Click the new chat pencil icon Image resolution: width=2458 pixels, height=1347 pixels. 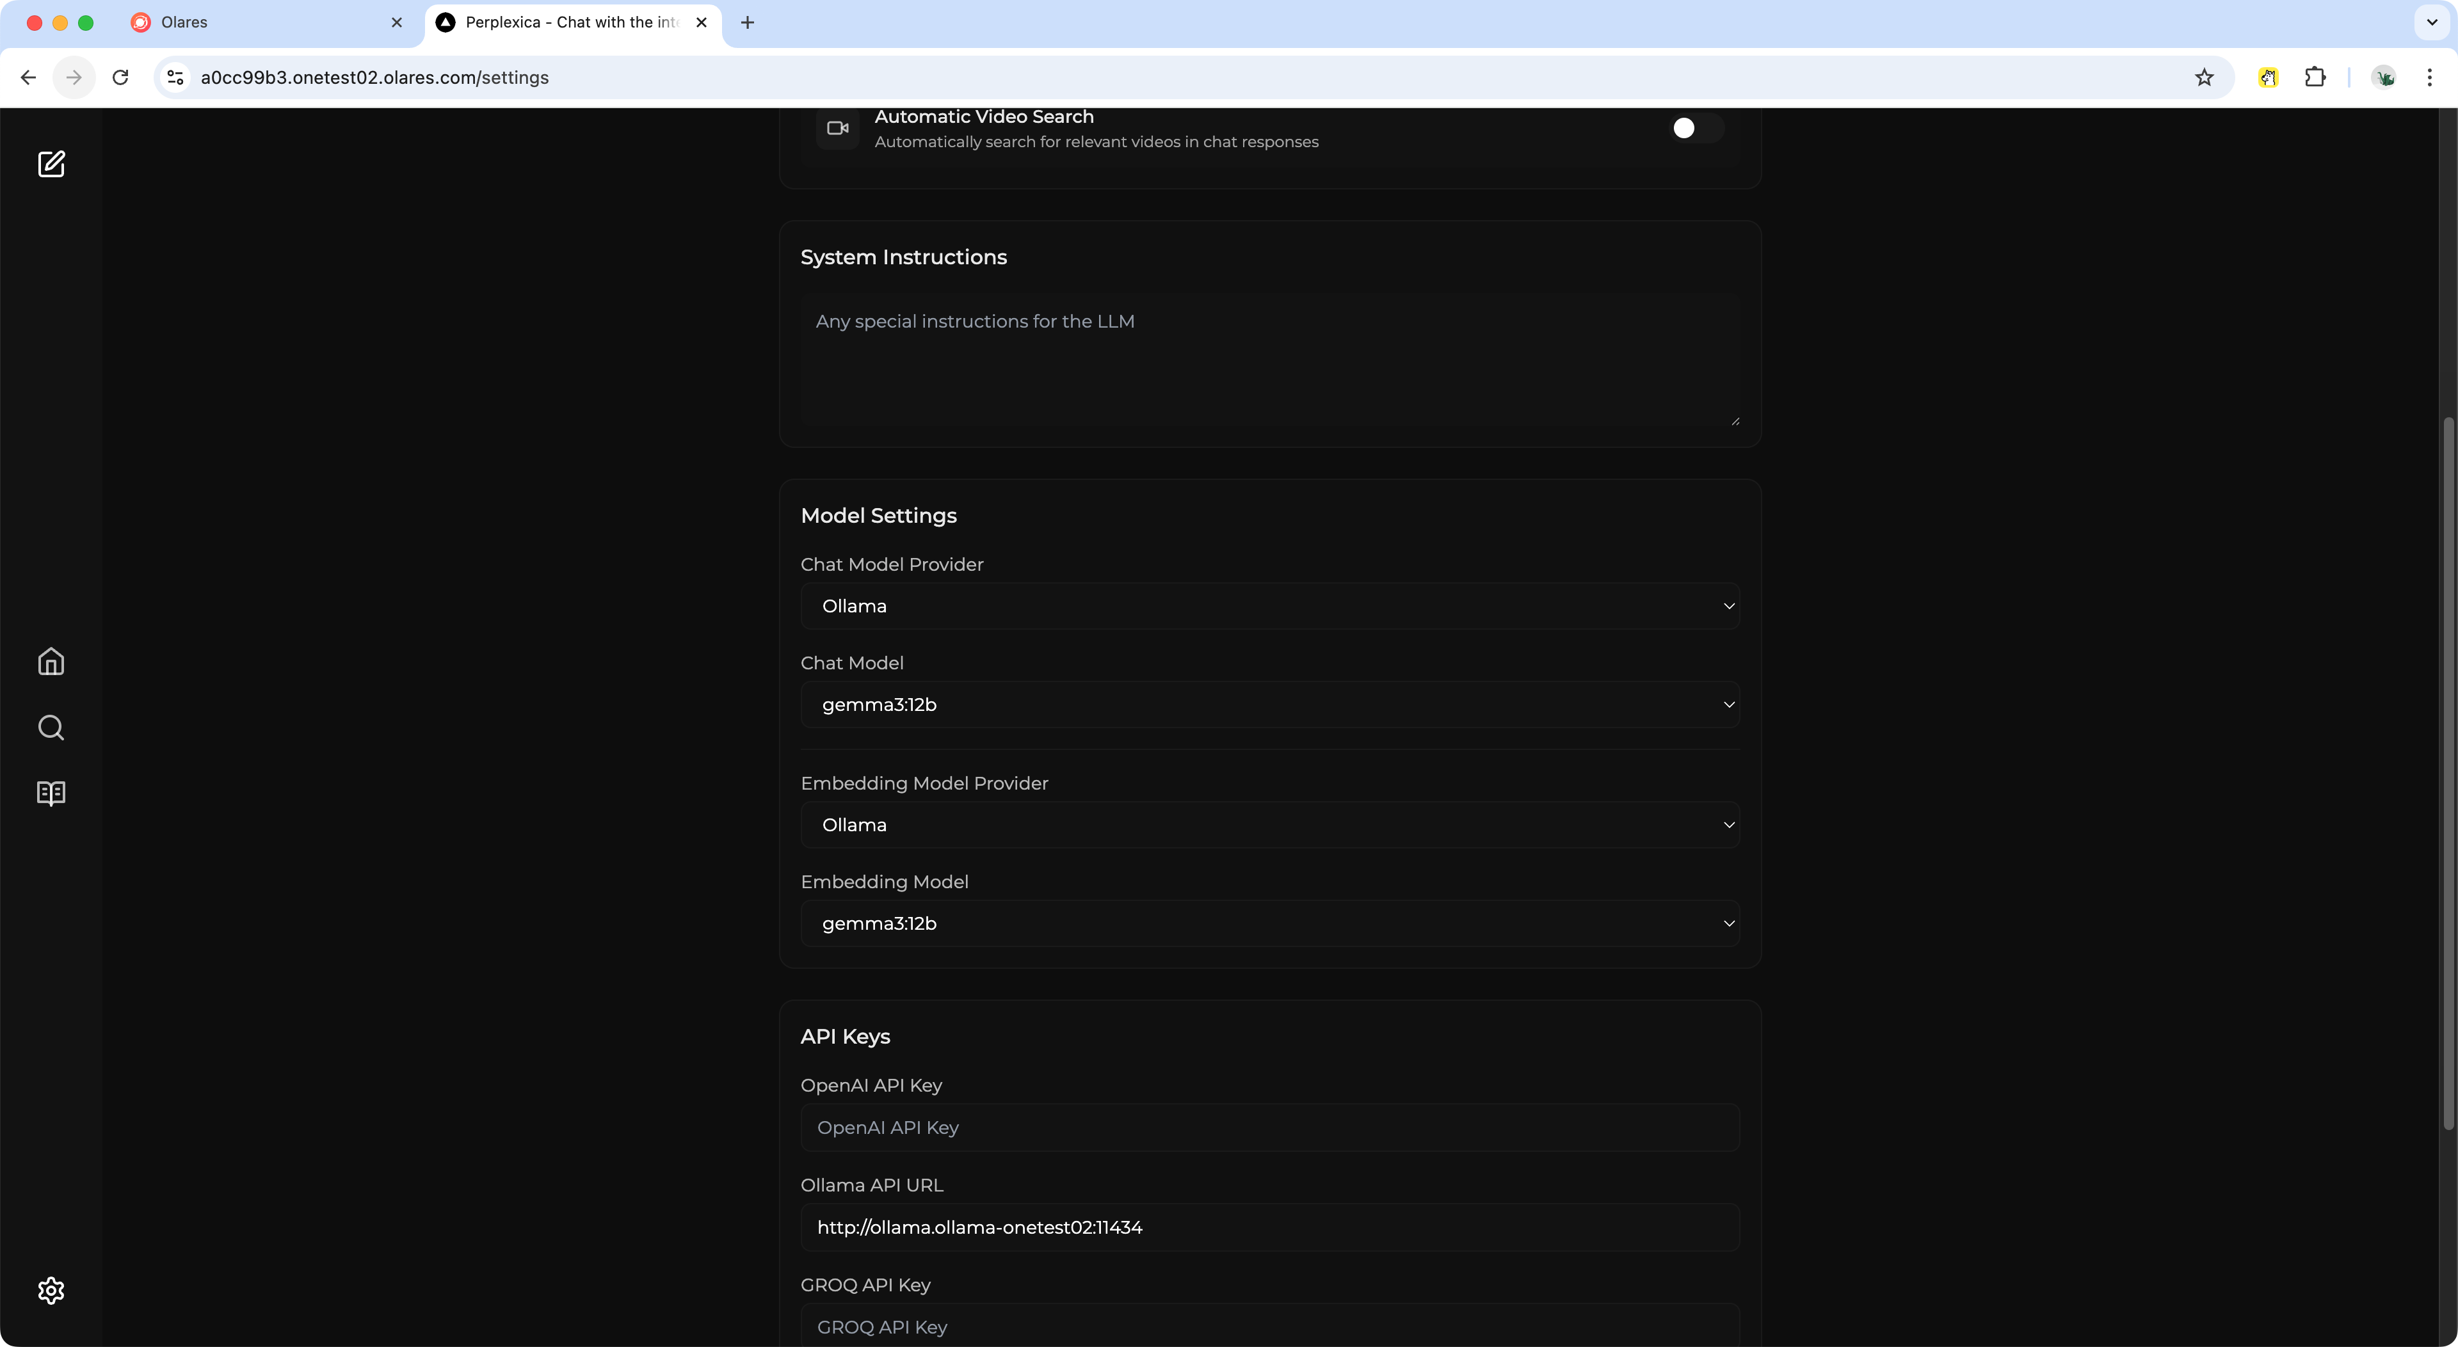[51, 164]
